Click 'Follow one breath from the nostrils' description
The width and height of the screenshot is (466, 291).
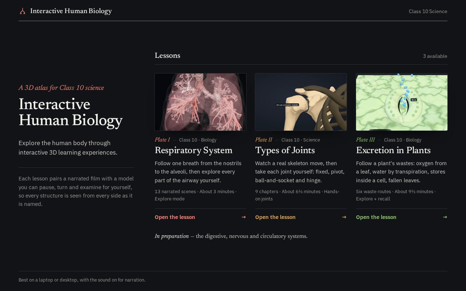(198, 172)
